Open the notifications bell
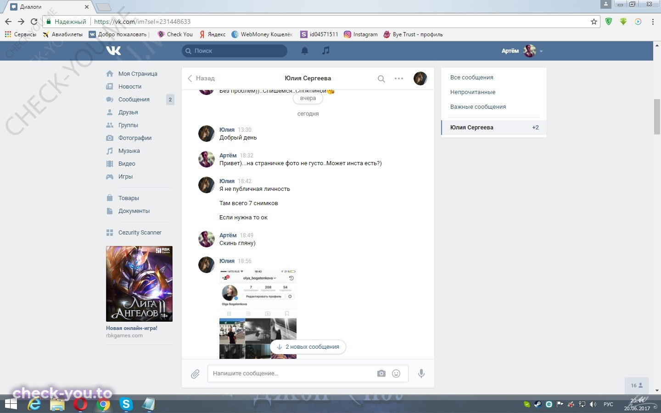 [x=304, y=50]
